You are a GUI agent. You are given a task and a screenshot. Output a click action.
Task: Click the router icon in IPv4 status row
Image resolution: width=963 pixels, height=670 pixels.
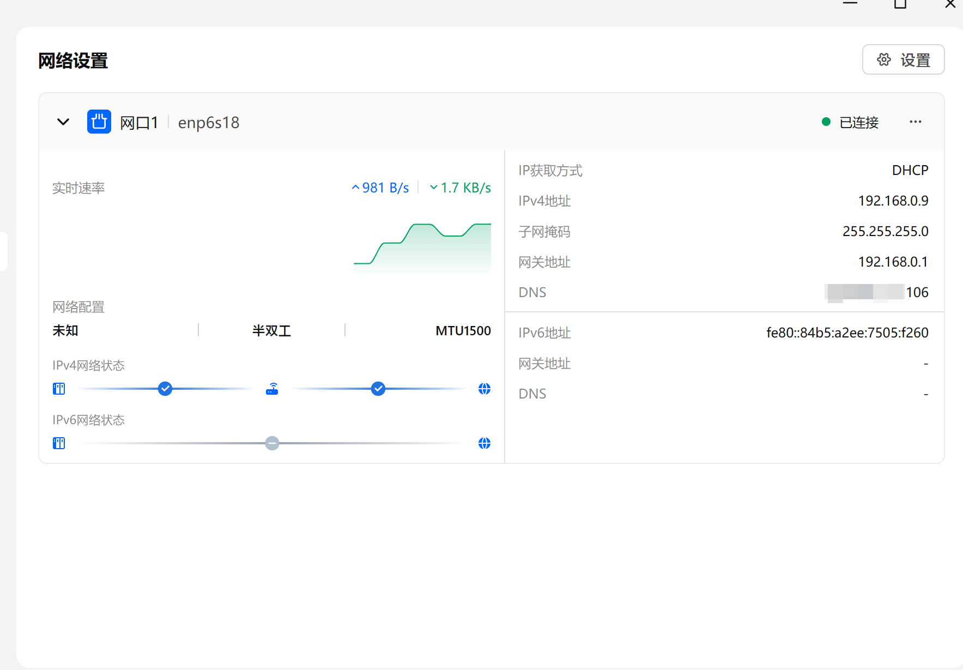[x=272, y=389]
